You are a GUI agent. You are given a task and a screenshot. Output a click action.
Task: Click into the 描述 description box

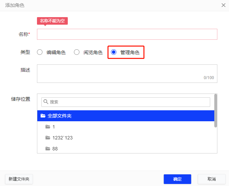click(x=127, y=73)
